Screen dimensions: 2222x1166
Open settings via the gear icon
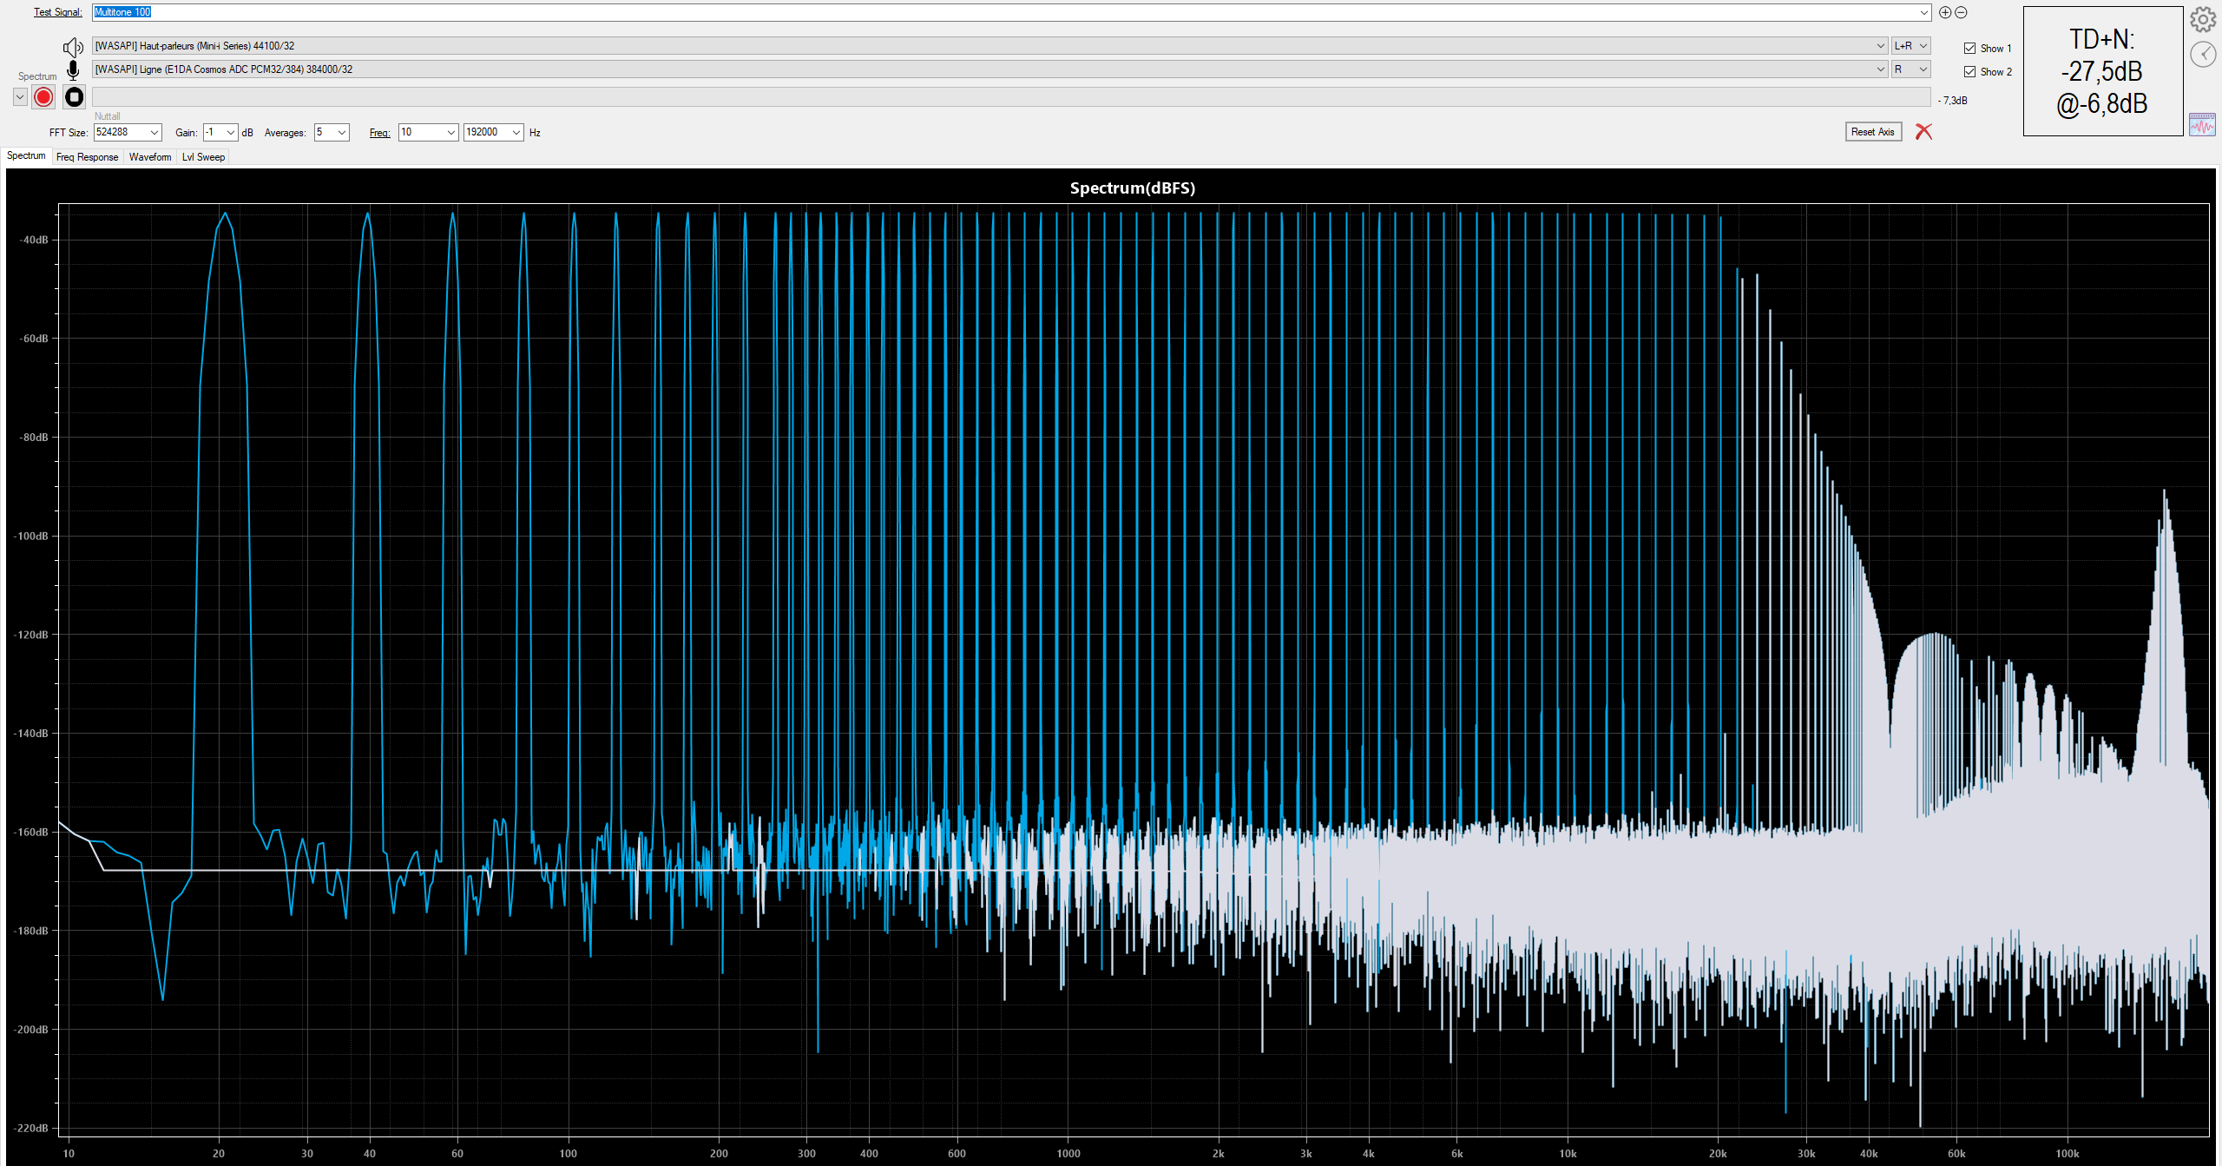[2203, 20]
